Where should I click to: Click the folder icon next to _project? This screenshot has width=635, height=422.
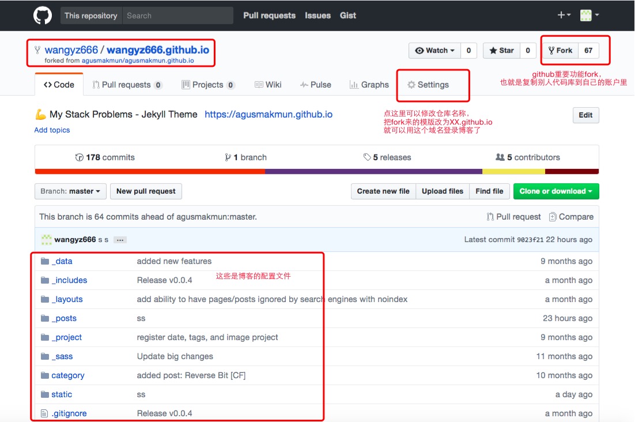coord(45,337)
